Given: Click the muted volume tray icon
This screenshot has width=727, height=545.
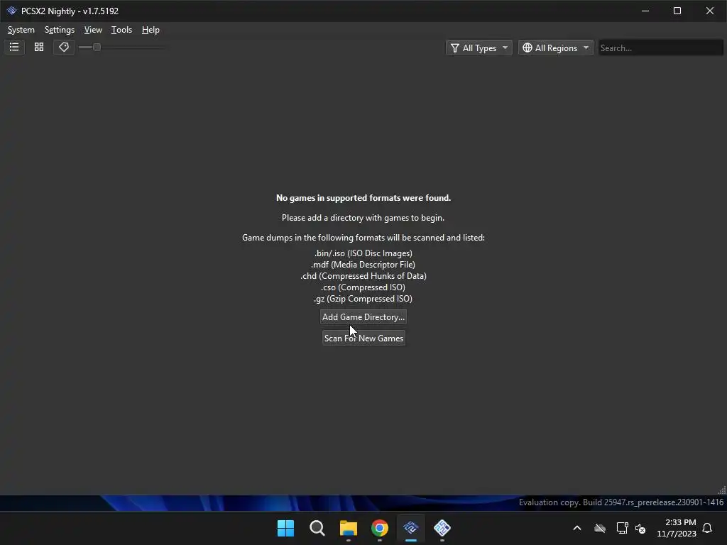Looking at the screenshot, I should pos(640,528).
